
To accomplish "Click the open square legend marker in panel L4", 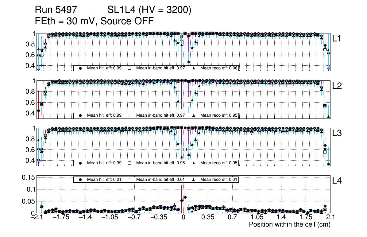I will tap(129, 180).
